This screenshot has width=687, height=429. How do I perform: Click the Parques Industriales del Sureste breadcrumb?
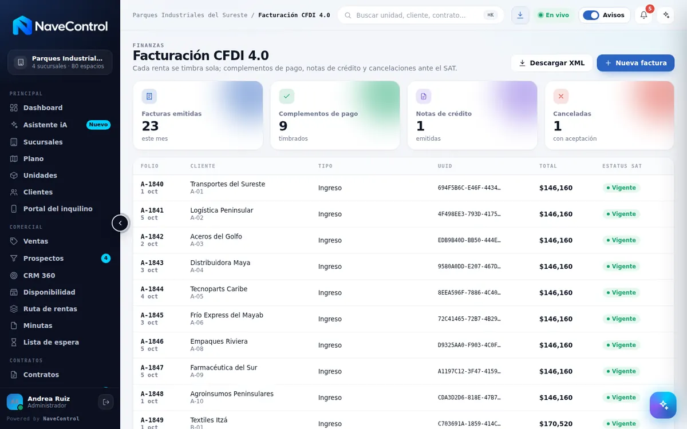pyautogui.click(x=190, y=15)
